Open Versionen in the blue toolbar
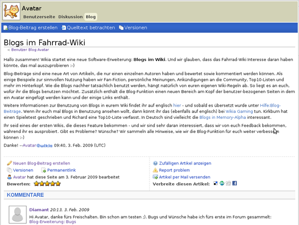The width and height of the screenshot is (299, 225). [x=135, y=28]
